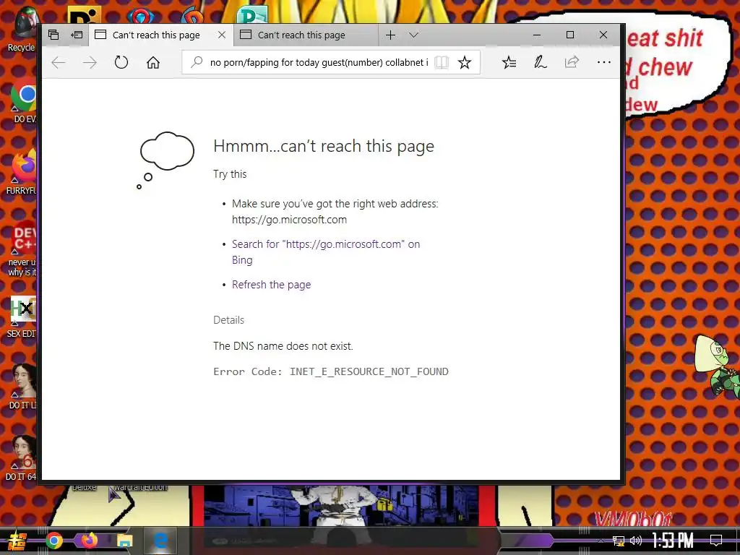
Task: Open the Settings and more ellipsis menu
Action: (x=603, y=62)
